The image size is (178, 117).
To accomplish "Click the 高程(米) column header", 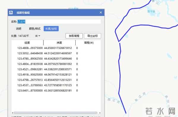I will pos(89,43).
